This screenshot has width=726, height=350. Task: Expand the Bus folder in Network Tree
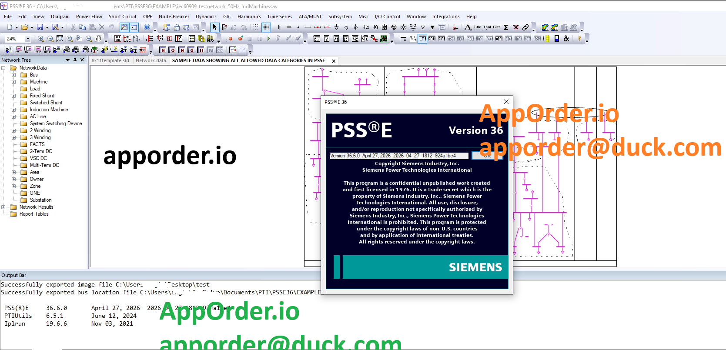13,75
